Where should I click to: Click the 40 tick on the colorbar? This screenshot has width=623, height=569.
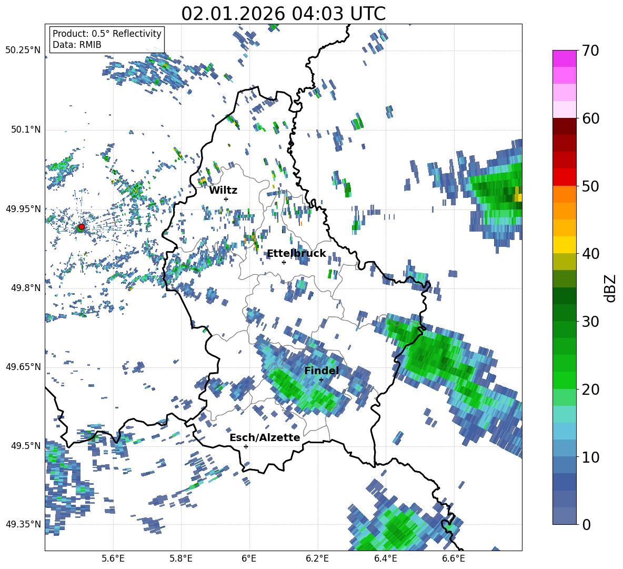pos(590,254)
